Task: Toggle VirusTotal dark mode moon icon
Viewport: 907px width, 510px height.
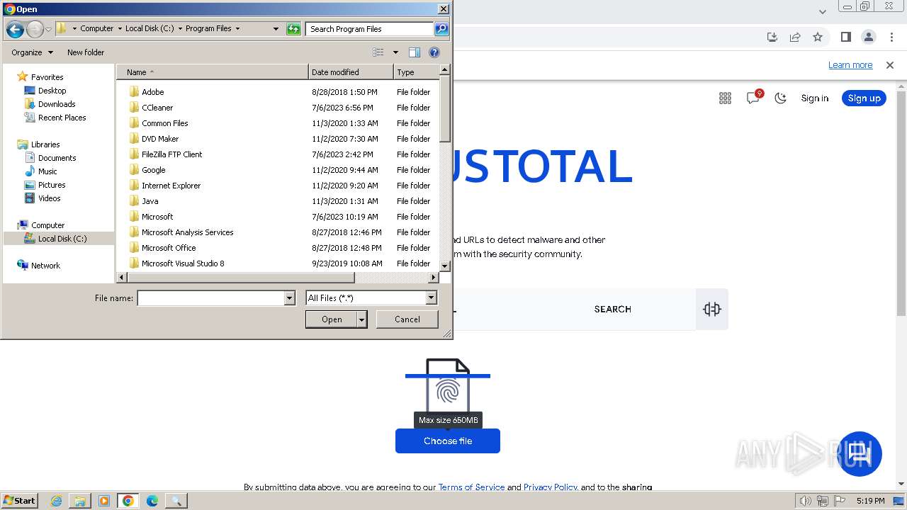Action: 780,98
